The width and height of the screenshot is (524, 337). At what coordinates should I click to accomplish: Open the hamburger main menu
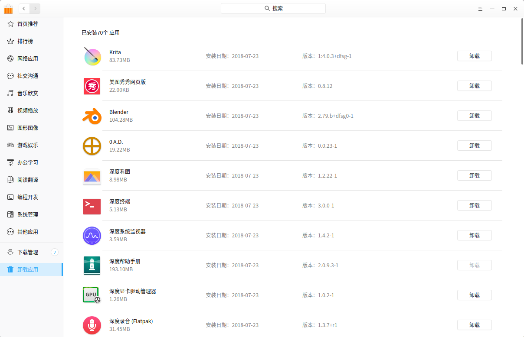pyautogui.click(x=480, y=9)
